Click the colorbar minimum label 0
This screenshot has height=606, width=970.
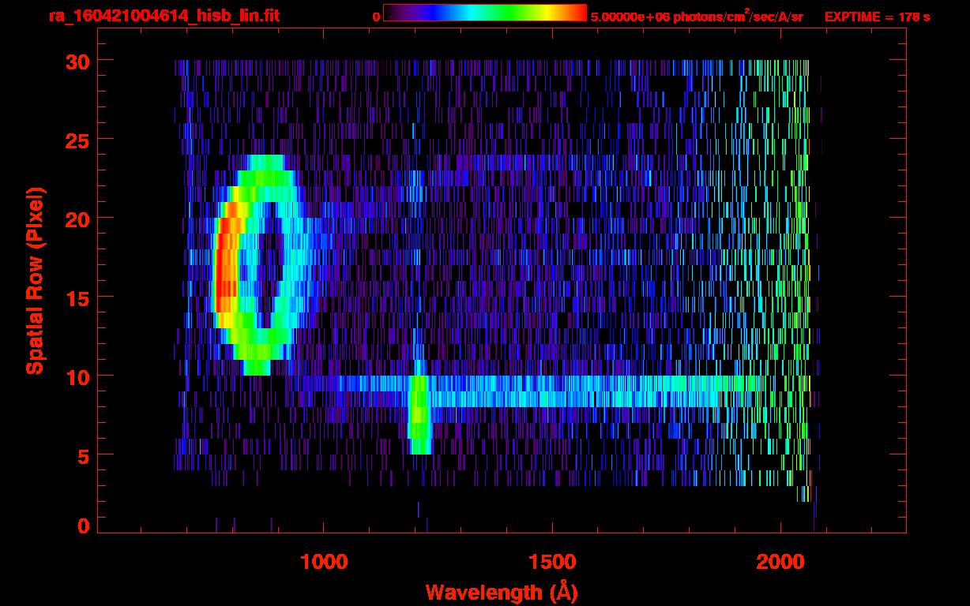375,17
